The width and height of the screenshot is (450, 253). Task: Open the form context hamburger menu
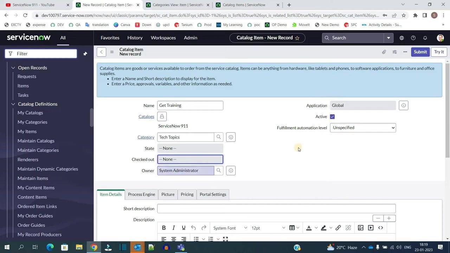click(x=112, y=52)
